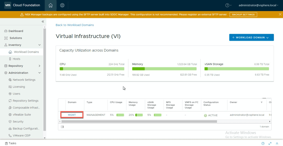Go to Network Settings in sidebar
Image resolution: width=283 pixels, height=146 pixels.
coord(24,80)
